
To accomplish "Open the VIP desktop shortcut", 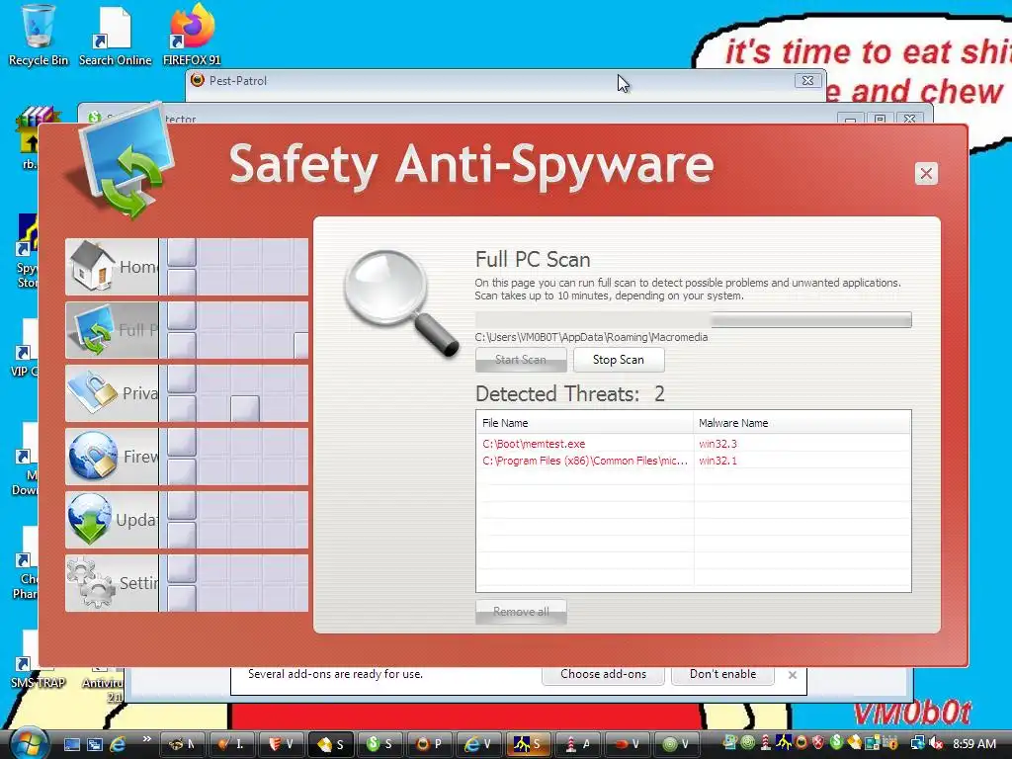I will point(25,349).
